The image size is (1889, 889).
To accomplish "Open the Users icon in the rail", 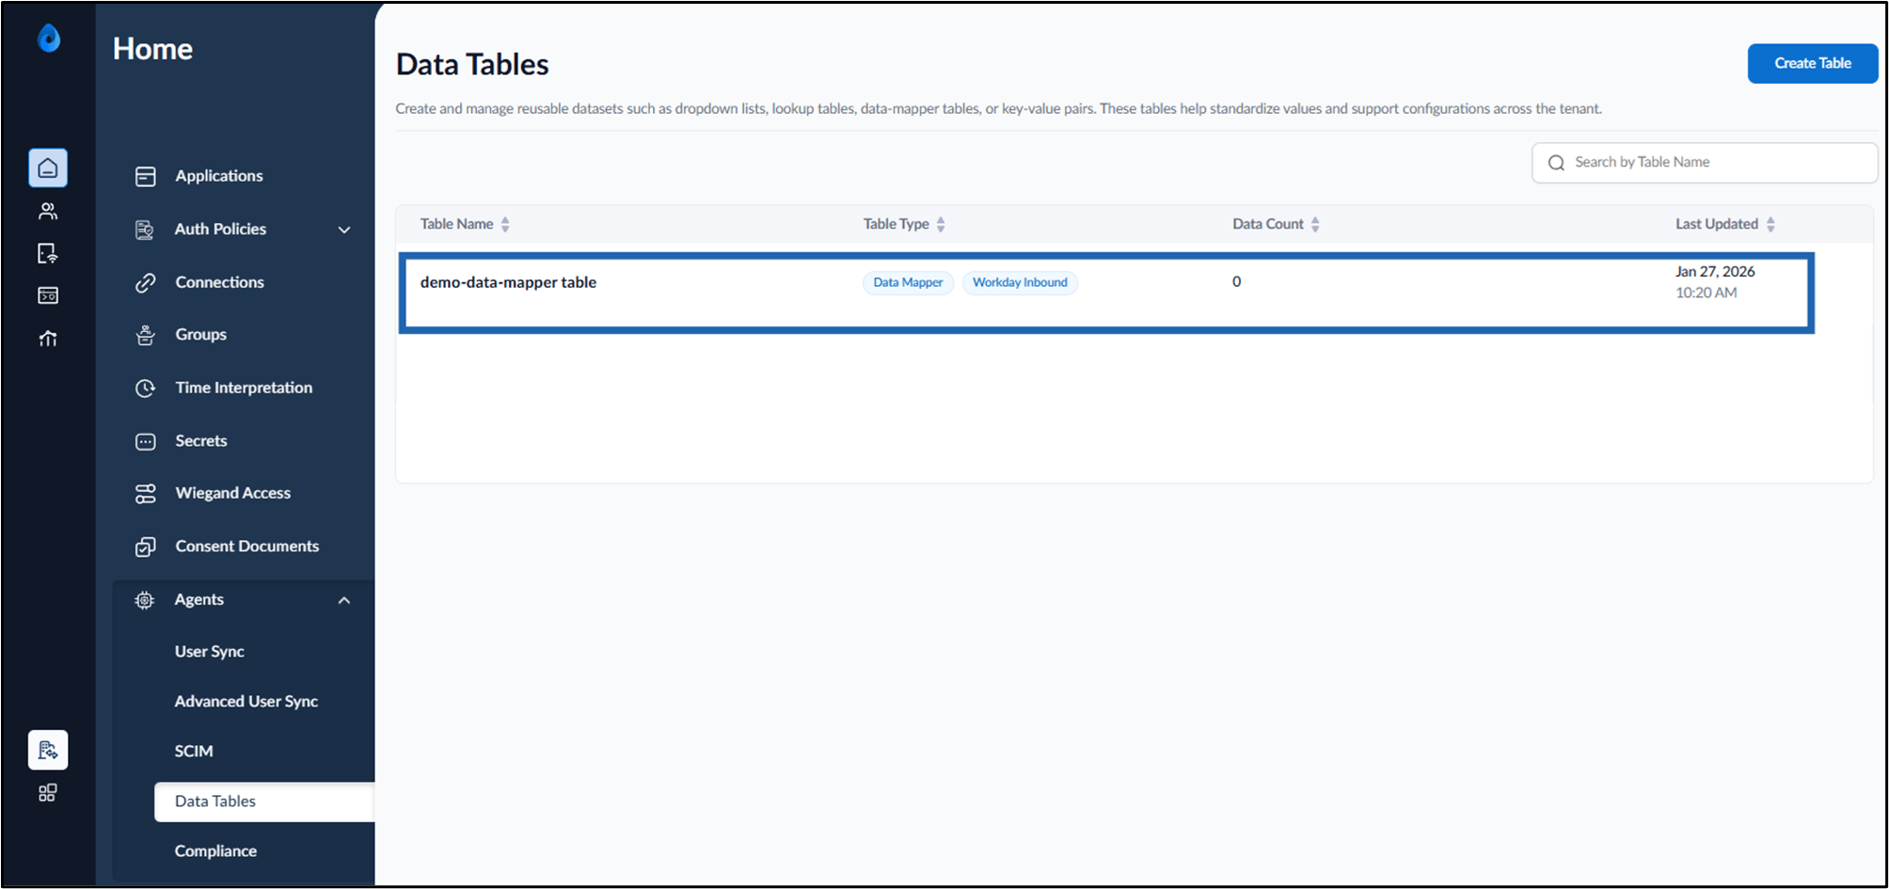I will [48, 211].
